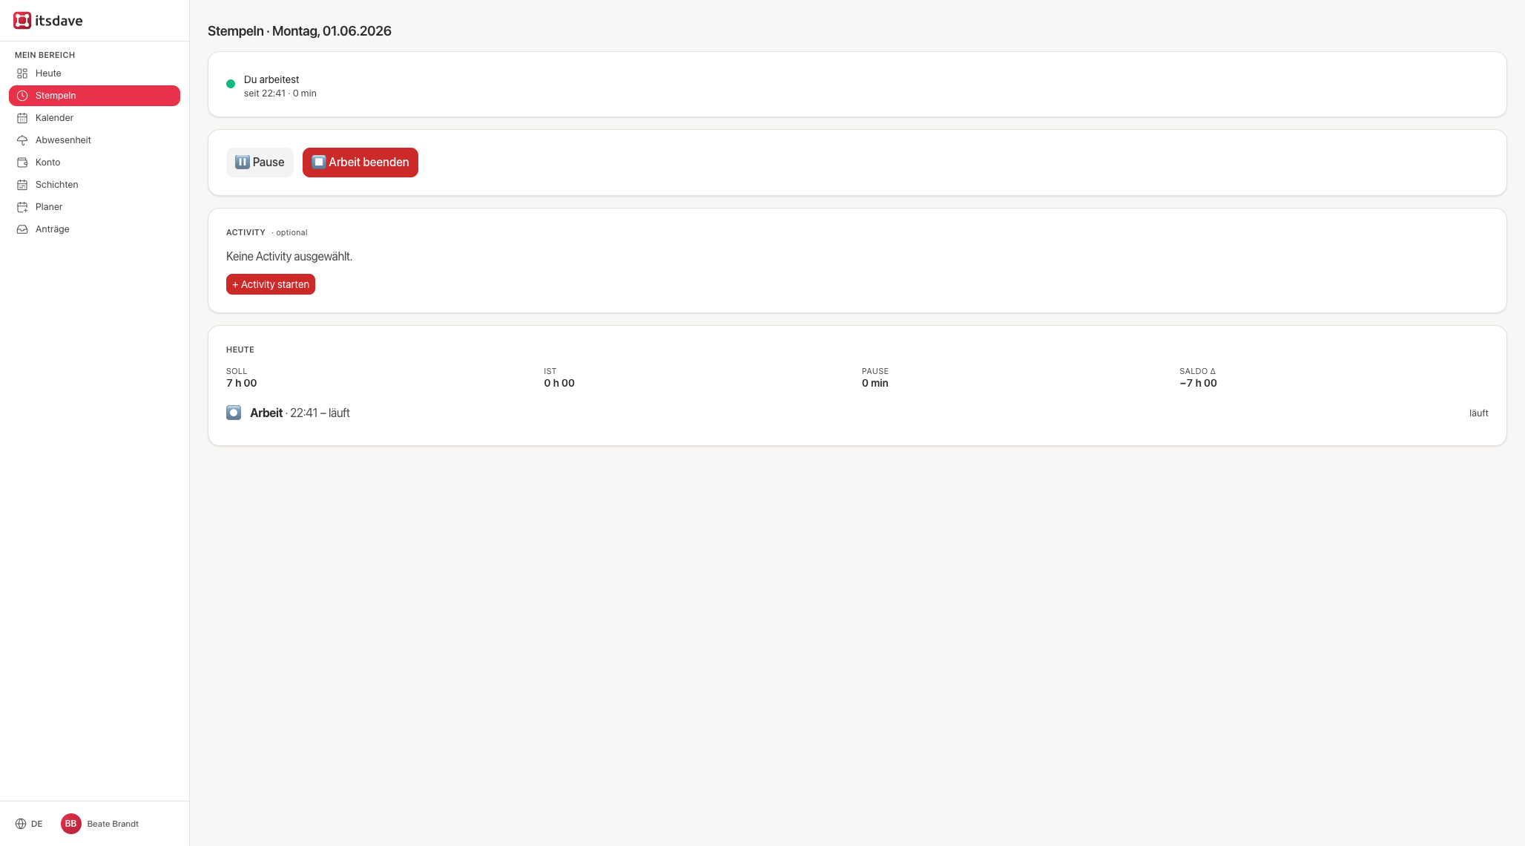Click the ACTIVITY optional heading

click(x=267, y=232)
